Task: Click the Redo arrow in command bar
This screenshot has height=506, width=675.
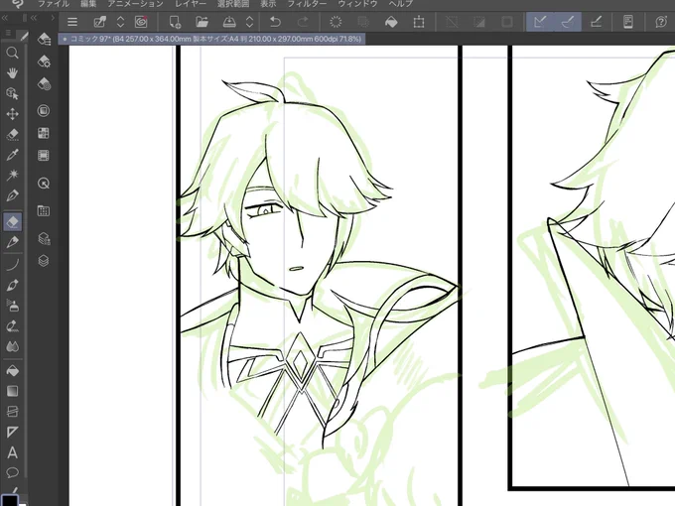Action: click(x=303, y=22)
